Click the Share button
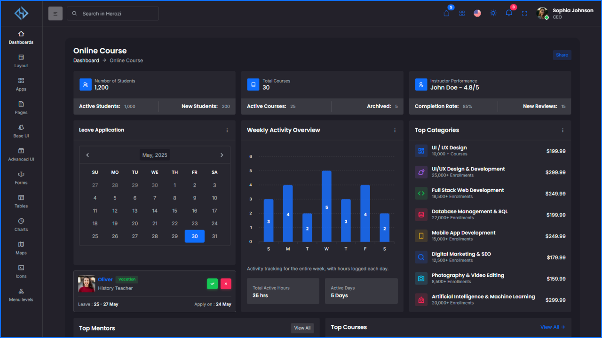The width and height of the screenshot is (602, 338). (562, 55)
